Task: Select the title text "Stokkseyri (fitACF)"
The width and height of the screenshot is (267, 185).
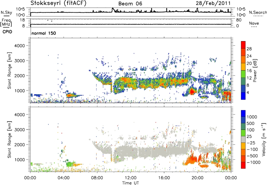Action: [58, 3]
